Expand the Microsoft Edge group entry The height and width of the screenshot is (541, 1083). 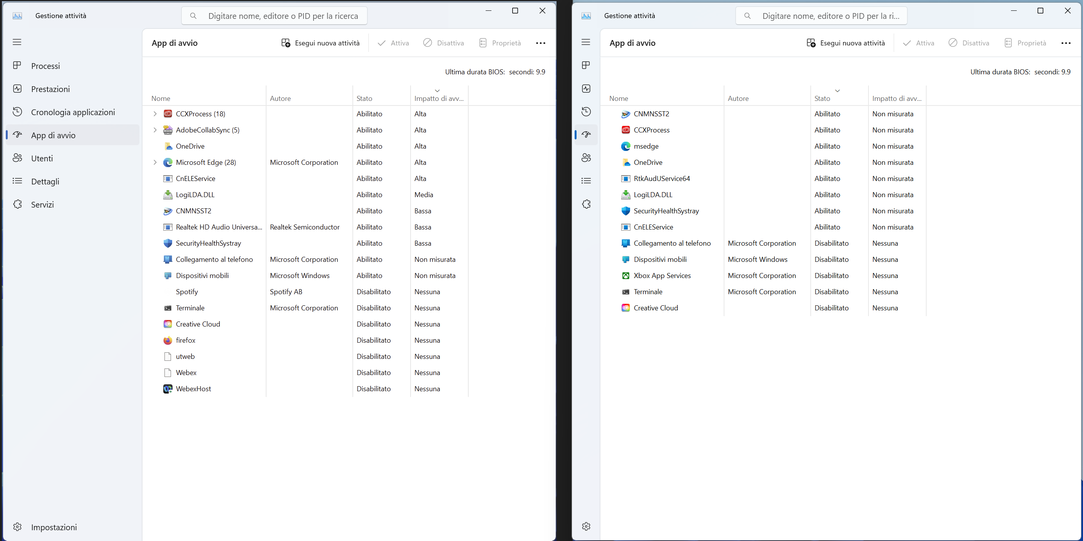(154, 162)
